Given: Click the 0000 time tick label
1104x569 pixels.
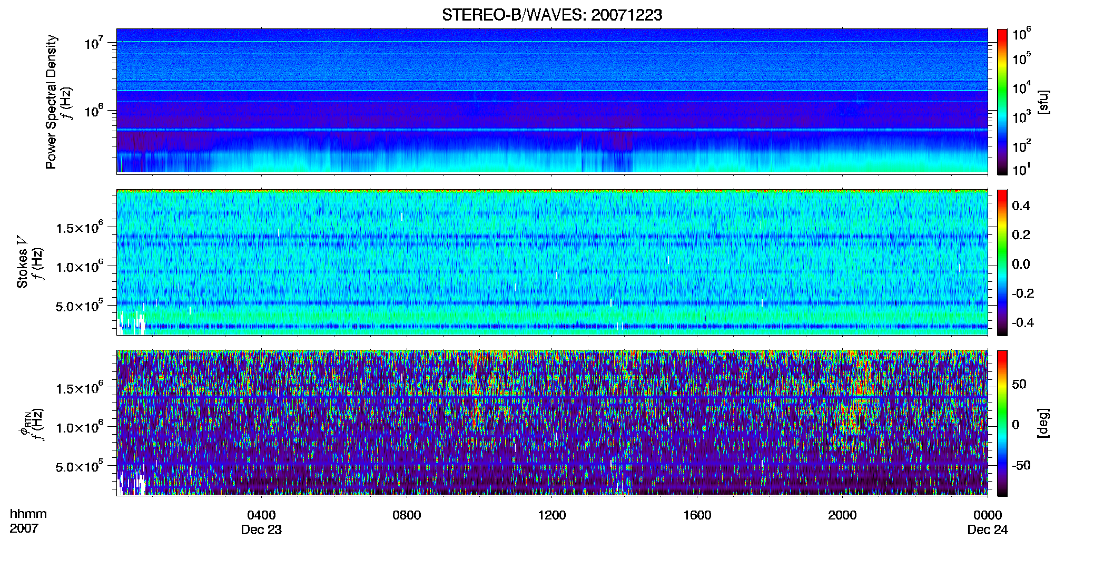Looking at the screenshot, I should coord(988,515).
